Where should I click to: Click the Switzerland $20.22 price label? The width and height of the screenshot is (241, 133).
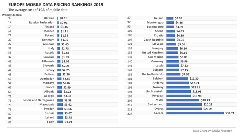tap(208, 104)
